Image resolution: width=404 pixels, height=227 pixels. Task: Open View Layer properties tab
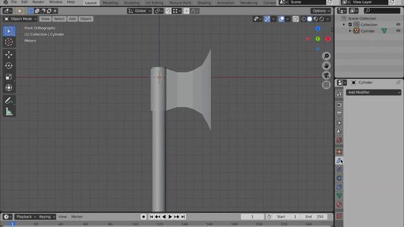(340, 122)
